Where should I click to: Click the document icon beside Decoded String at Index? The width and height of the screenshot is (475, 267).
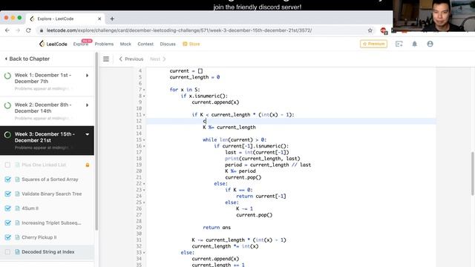point(17,252)
